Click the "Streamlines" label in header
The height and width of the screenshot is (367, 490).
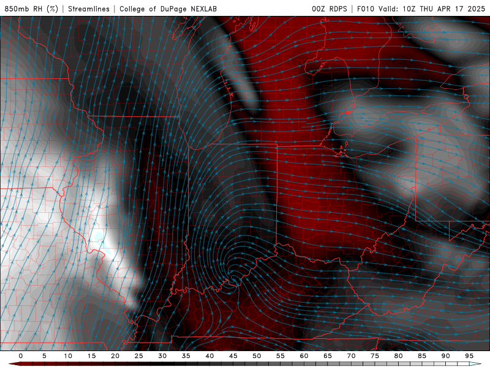89,9
